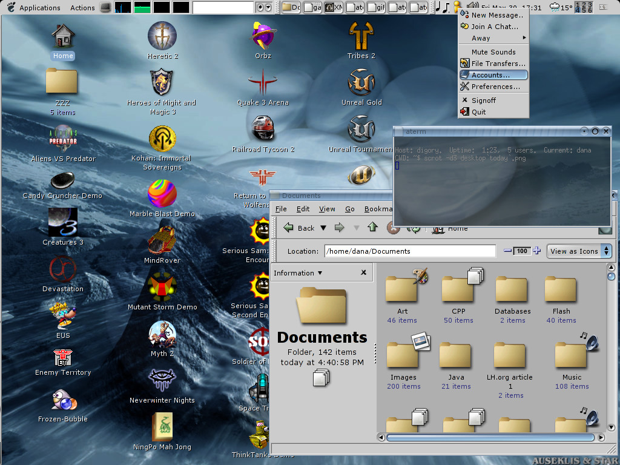Select the Orbz desktop icon
620x465 pixels.
point(263,36)
